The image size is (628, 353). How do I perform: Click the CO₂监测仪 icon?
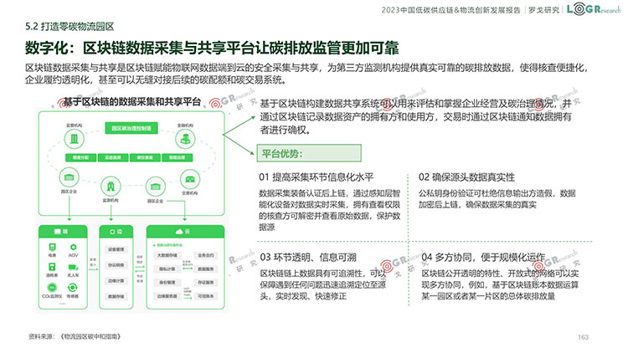point(52,288)
